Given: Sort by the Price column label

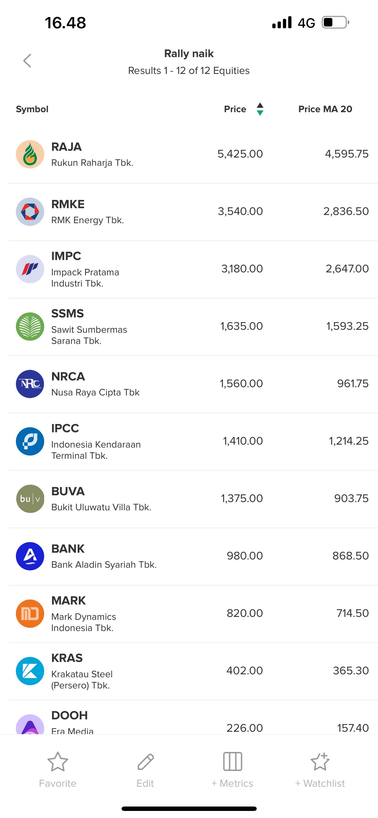Looking at the screenshot, I should point(235,109).
